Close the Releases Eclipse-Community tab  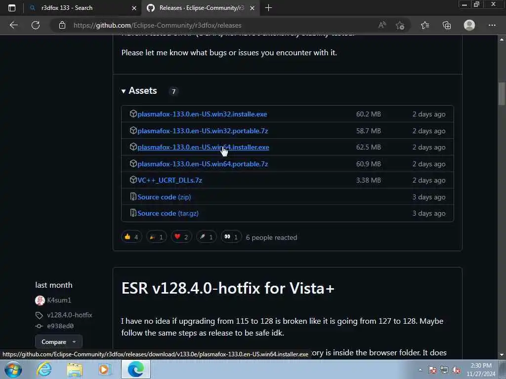(x=253, y=8)
